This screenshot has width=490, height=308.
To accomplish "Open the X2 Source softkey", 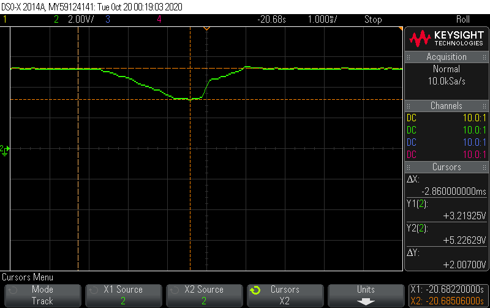I will pos(204,295).
